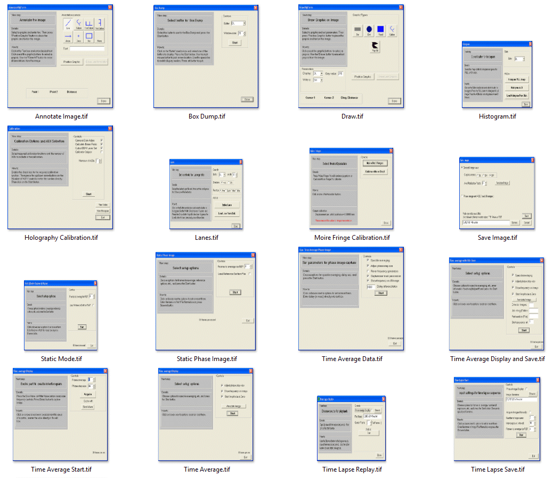Select the Caliper icon in Annotate Image controls
This screenshot has width=553, height=478.
tap(78, 23)
